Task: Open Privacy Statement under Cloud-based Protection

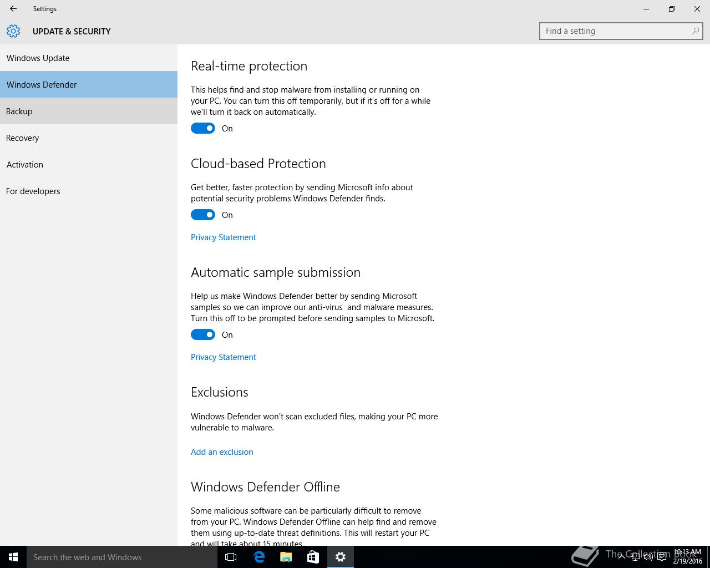Action: (224, 237)
